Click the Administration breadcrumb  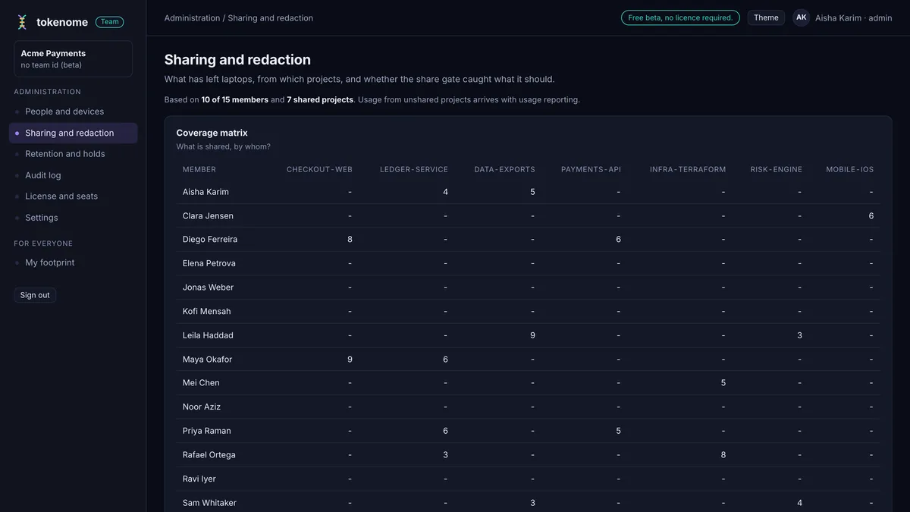[x=192, y=18]
